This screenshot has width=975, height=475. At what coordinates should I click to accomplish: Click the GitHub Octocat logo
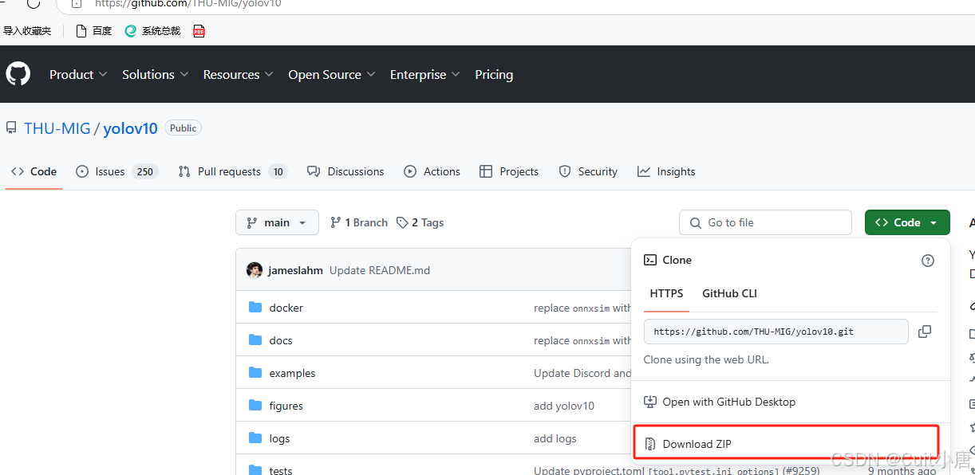point(18,74)
